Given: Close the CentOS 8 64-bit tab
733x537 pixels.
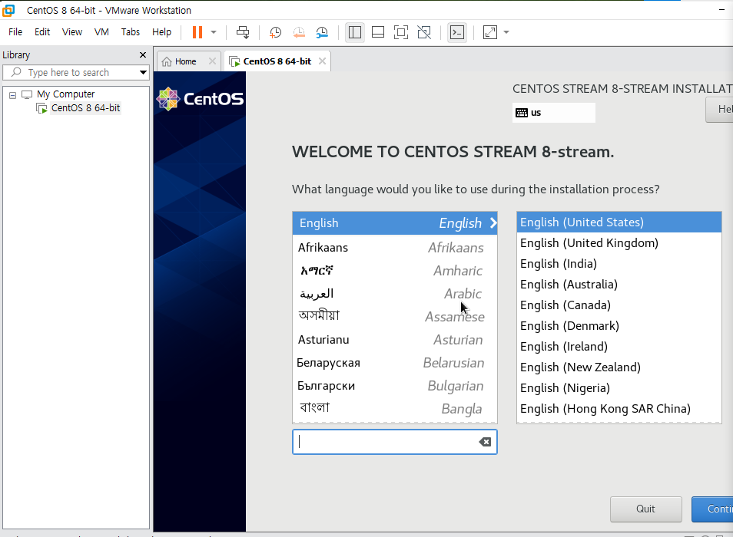Looking at the screenshot, I should [x=322, y=61].
